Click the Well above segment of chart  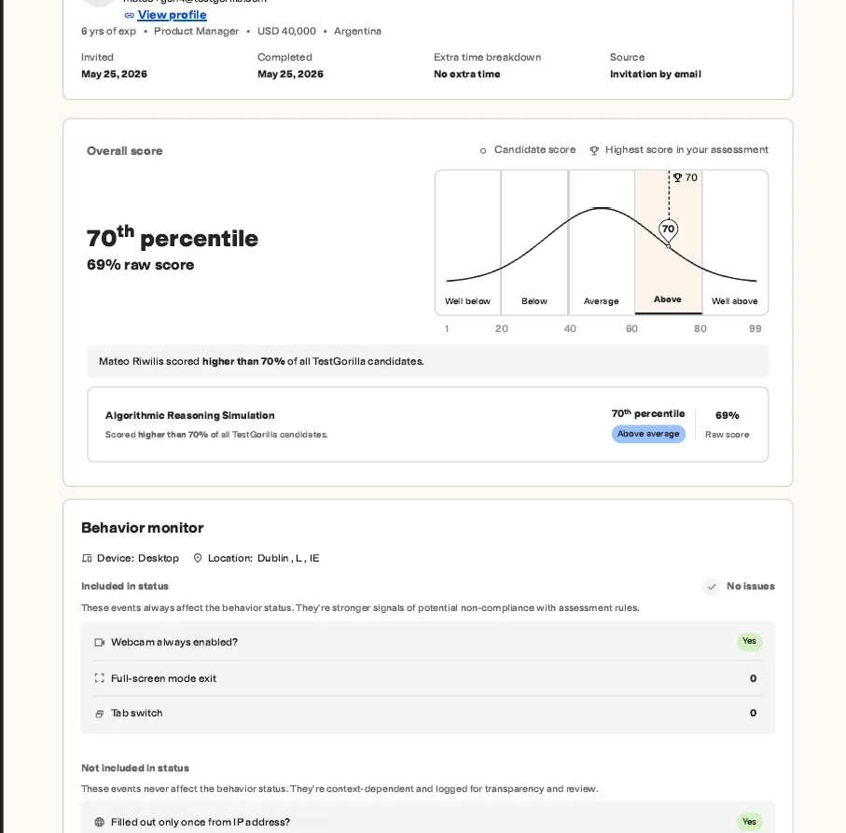[735, 243]
